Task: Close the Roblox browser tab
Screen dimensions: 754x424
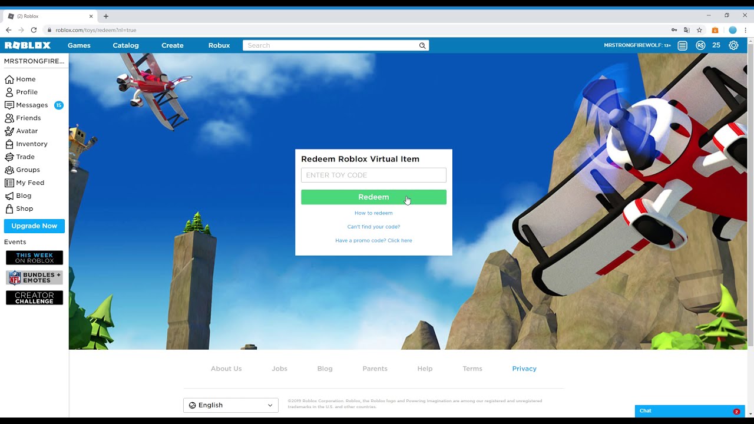Action: point(91,16)
